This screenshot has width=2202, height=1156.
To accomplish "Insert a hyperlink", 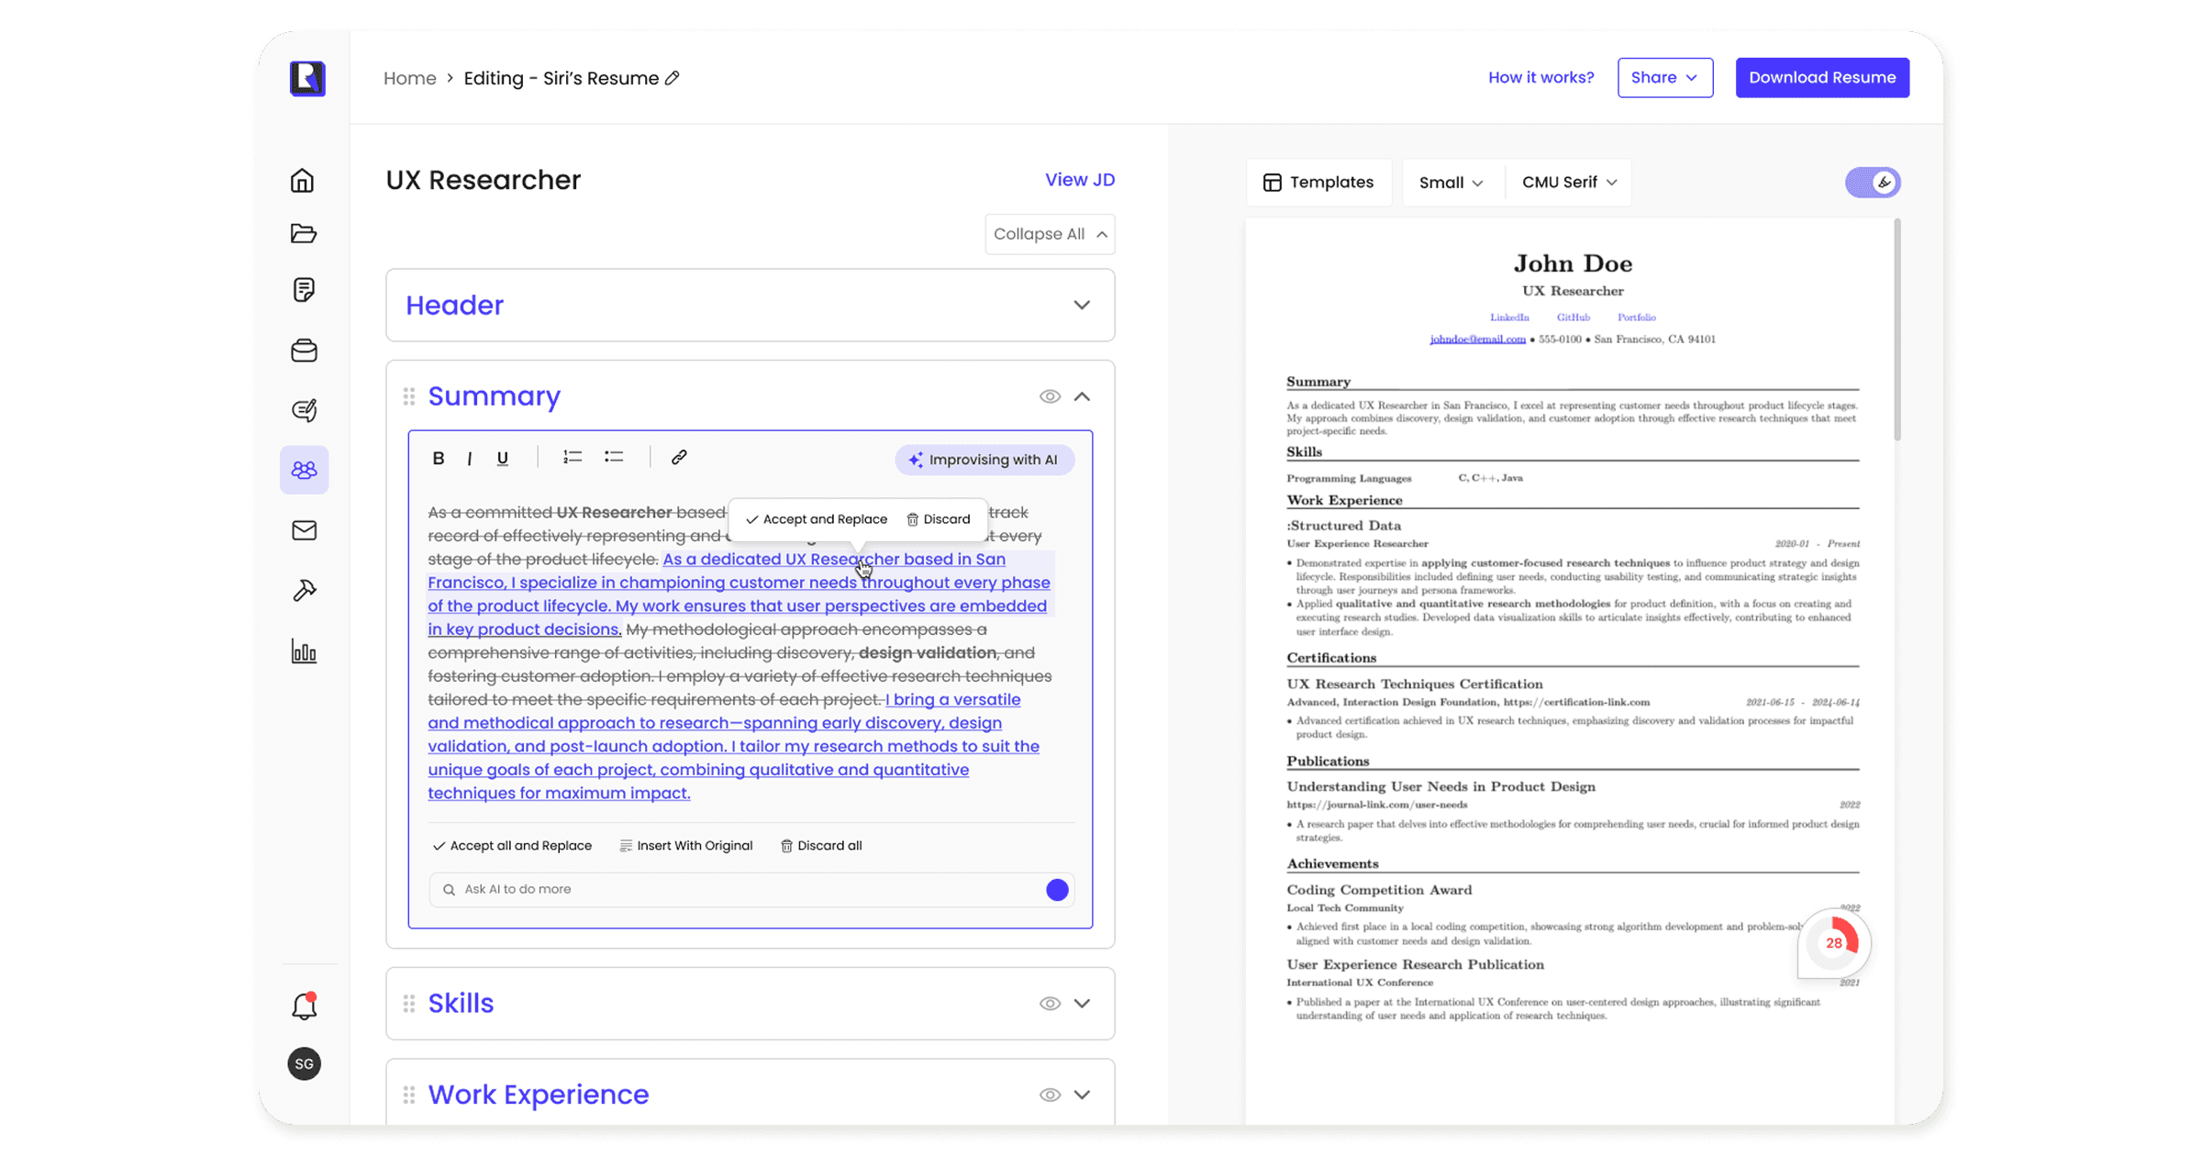I will click(679, 457).
